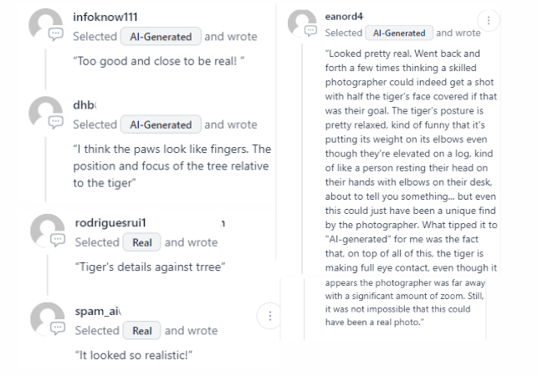The height and width of the screenshot is (376, 538).
Task: Click the "Too good and close to be real!" comment text
Action: tap(158, 61)
